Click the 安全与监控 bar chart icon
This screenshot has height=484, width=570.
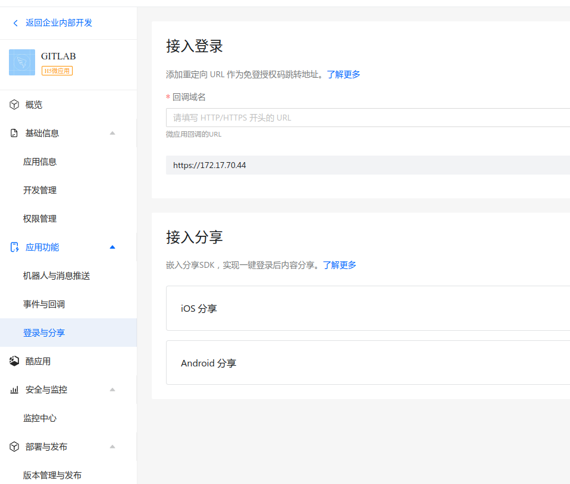tap(14, 390)
